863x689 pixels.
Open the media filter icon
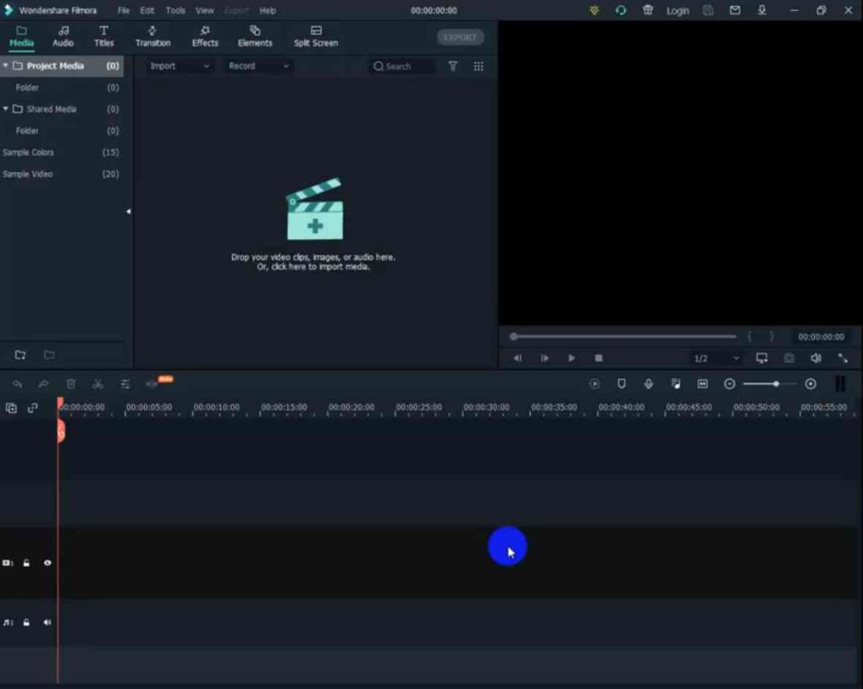[x=453, y=66]
